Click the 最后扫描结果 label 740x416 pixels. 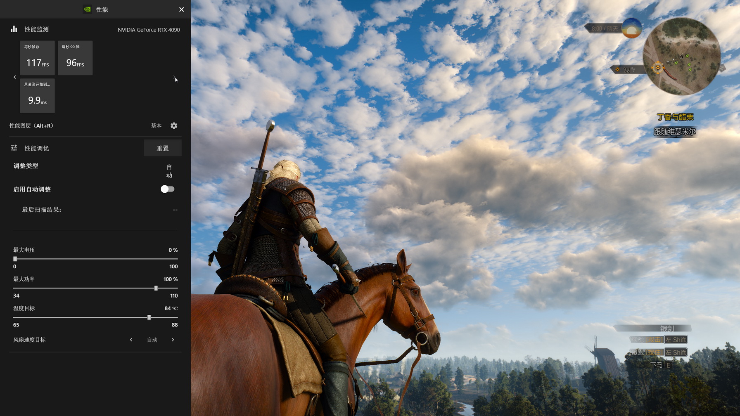pyautogui.click(x=42, y=210)
